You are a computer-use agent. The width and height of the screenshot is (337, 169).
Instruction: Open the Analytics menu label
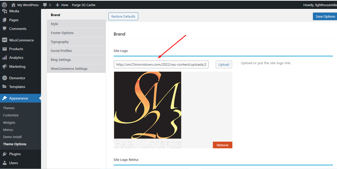point(16,58)
